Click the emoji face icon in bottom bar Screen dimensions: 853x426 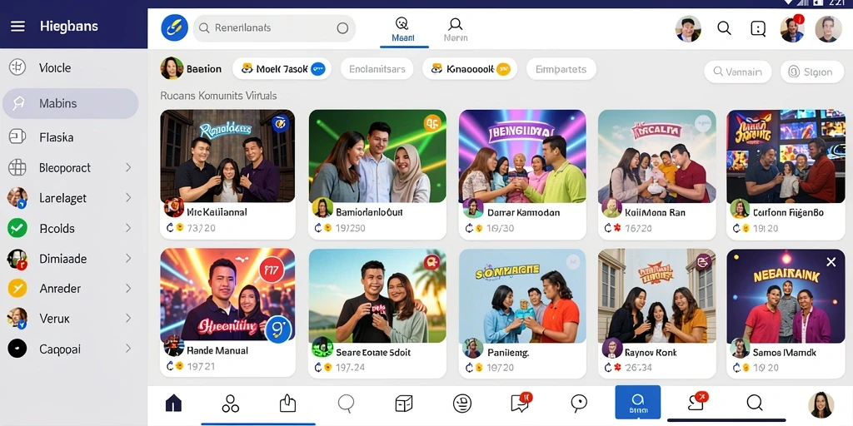tap(461, 404)
